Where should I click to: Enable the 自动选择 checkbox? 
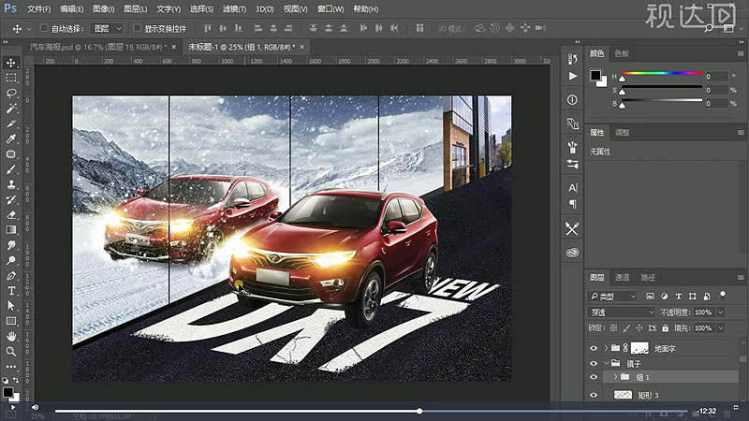coord(44,28)
